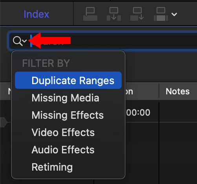Select the Video Effects filter option
Image resolution: width=197 pixels, height=184 pixels.
point(63,132)
